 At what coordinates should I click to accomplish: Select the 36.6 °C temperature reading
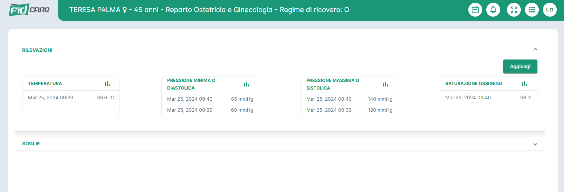(105, 98)
